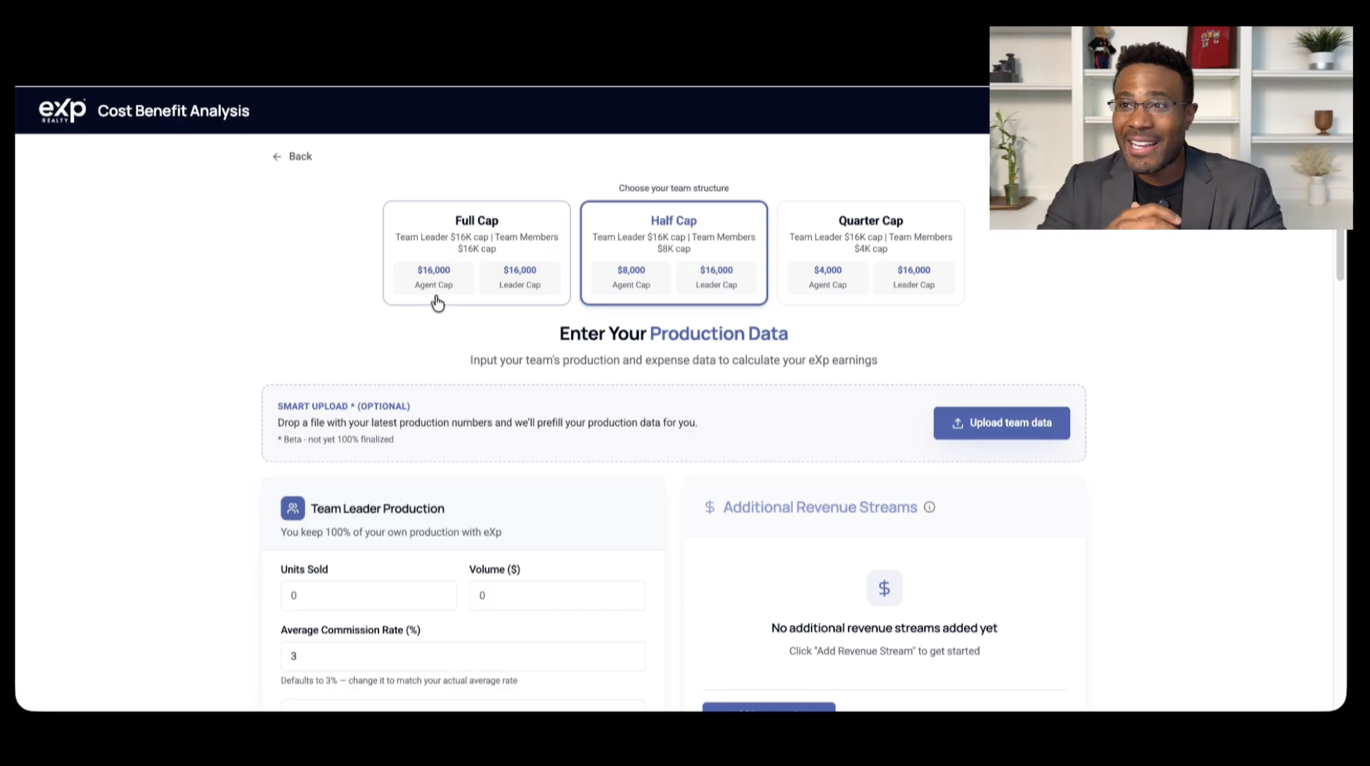This screenshot has width=1370, height=766.
Task: Click the upload icon in Upload team data
Action: click(957, 423)
